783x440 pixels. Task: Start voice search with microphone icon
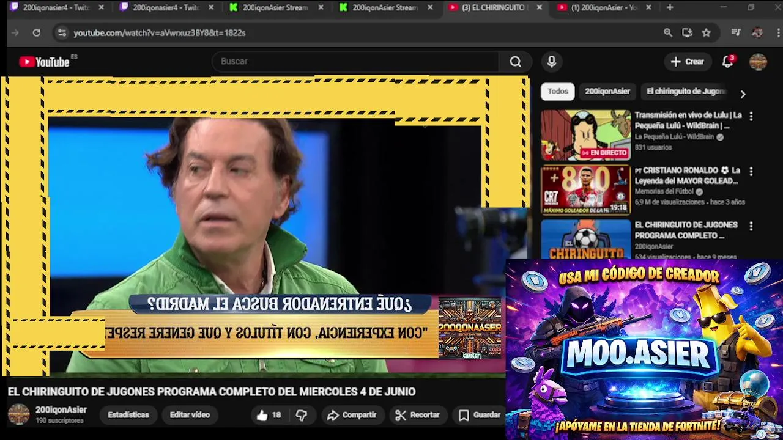tap(552, 62)
